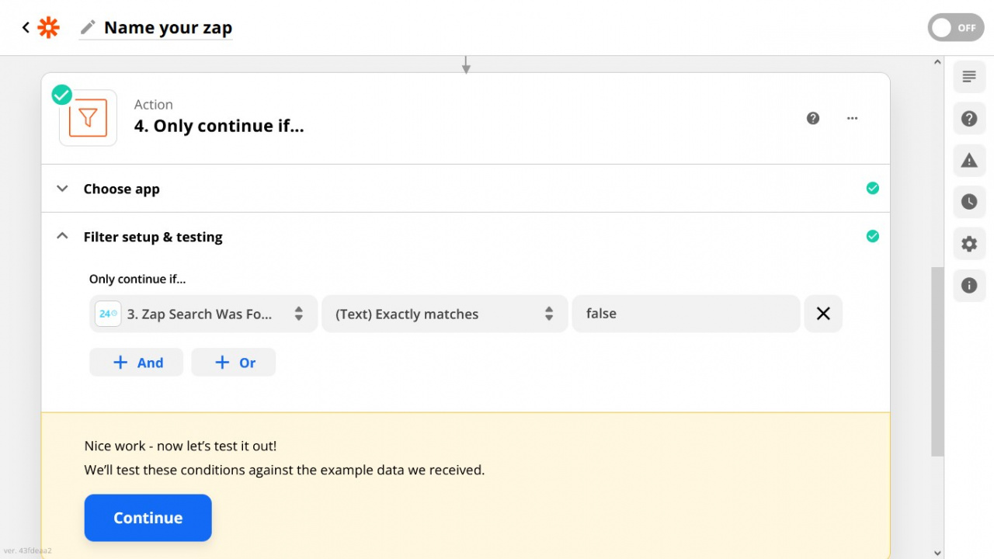Click the green check on the step icon

click(62, 95)
